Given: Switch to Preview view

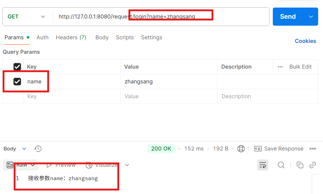Looking at the screenshot, I should pyautogui.click(x=61, y=165).
